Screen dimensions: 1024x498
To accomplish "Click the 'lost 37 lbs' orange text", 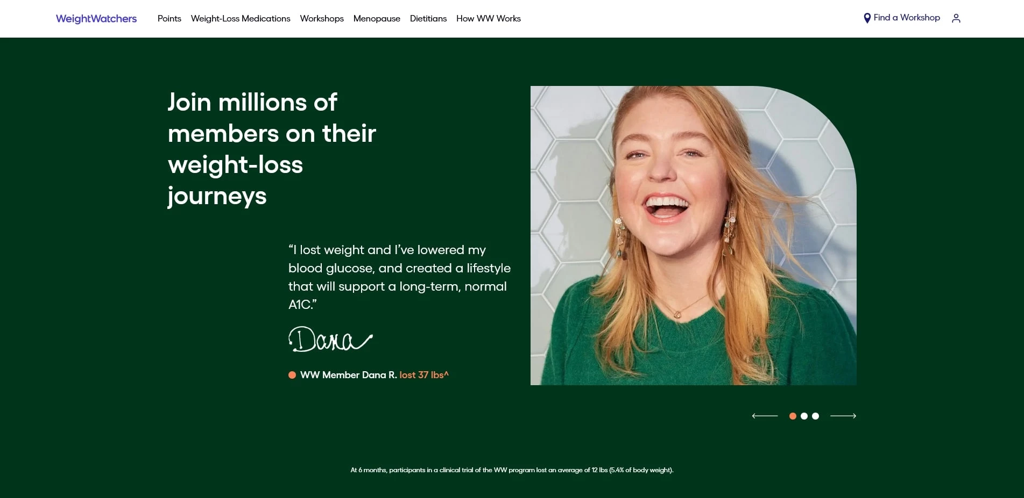I will [423, 375].
